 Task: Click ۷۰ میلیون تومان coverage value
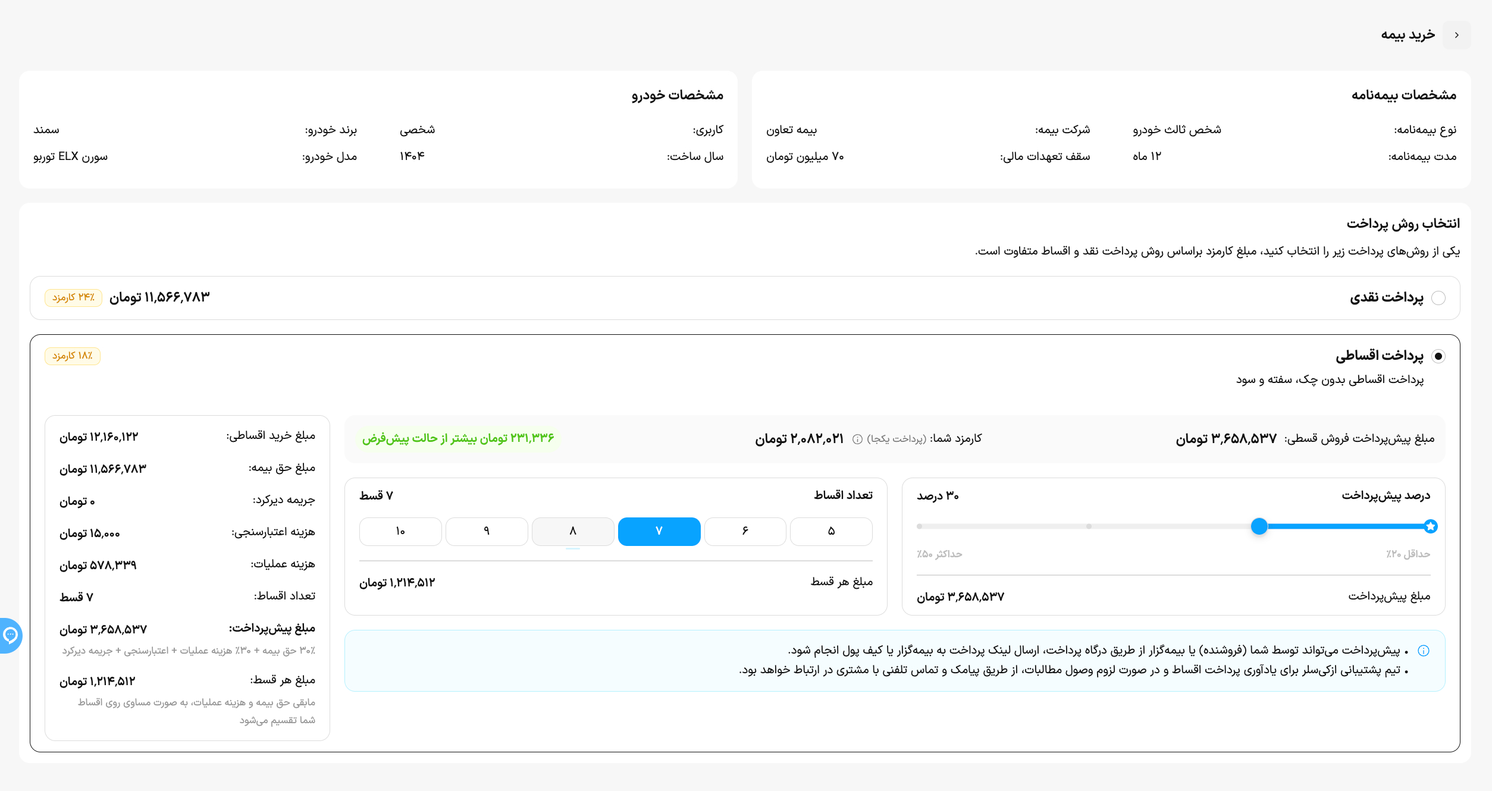coord(805,156)
